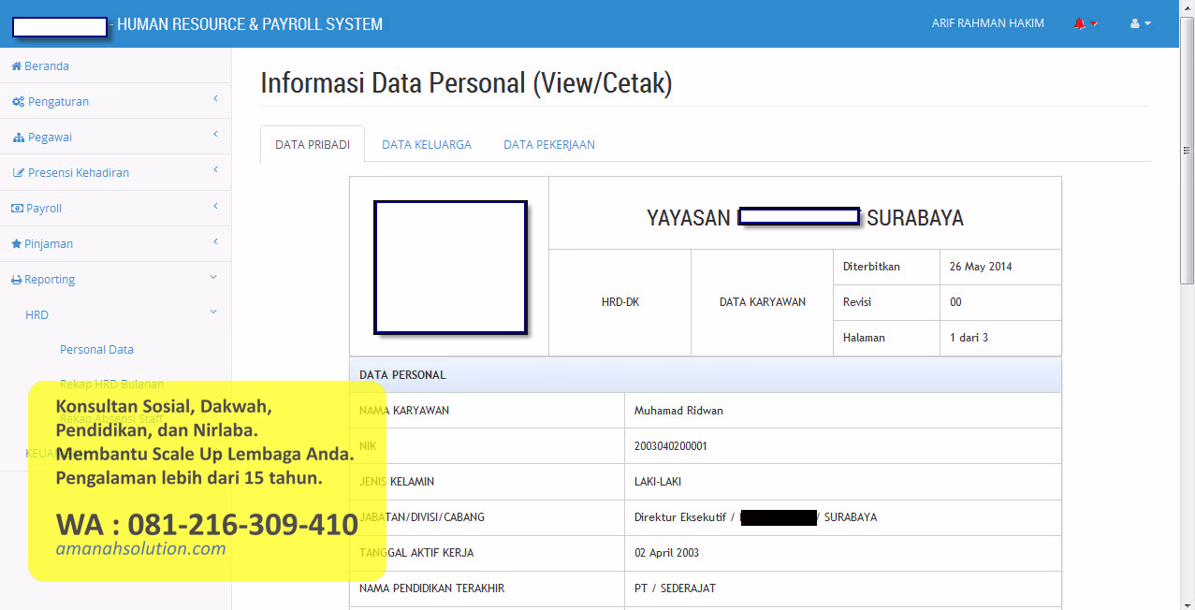Screen dimensions: 1195x610
Task: Click the browser vertical scrollbar thumb
Action: pos(1188,152)
